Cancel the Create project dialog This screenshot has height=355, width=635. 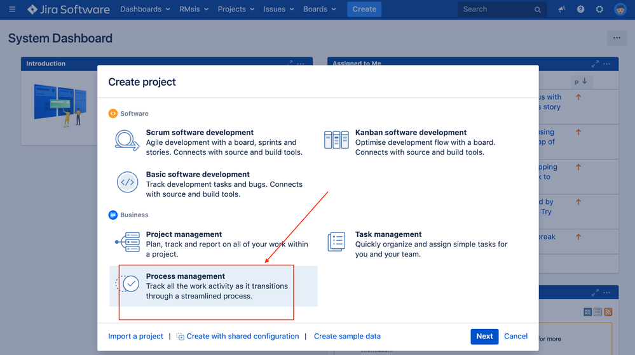coord(516,337)
